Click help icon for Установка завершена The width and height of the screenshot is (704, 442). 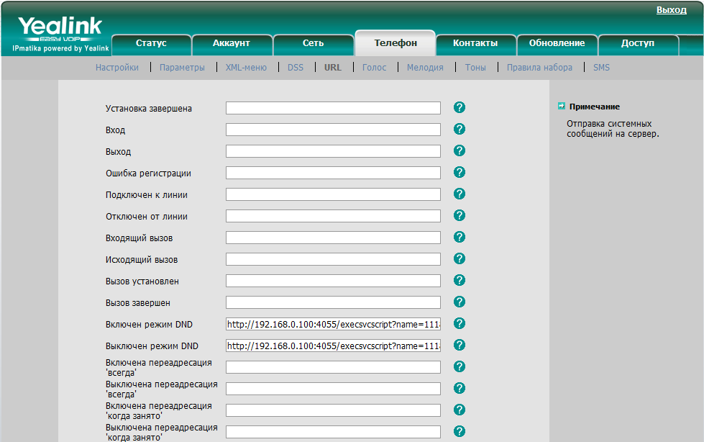click(460, 107)
